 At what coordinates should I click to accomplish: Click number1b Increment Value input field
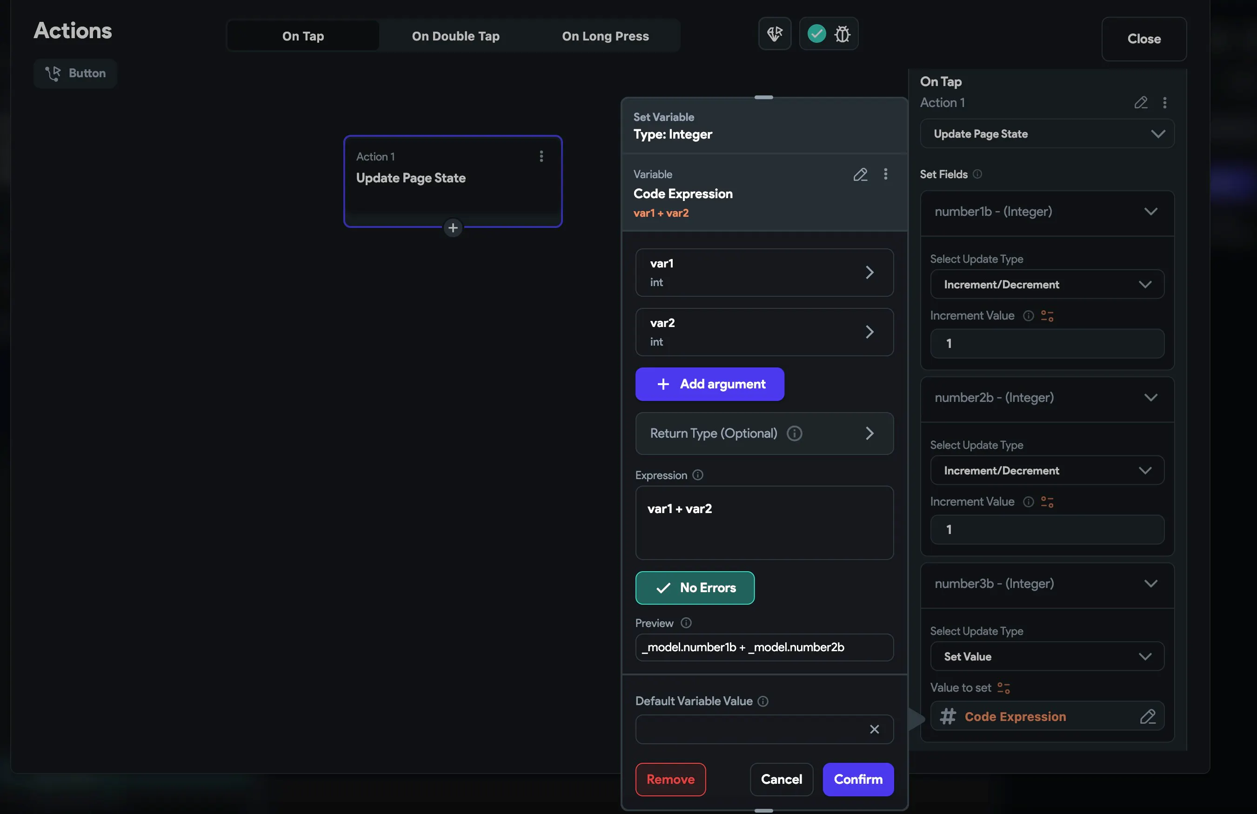1047,343
